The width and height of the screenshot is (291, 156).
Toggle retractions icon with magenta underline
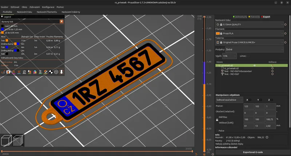[14, 72]
